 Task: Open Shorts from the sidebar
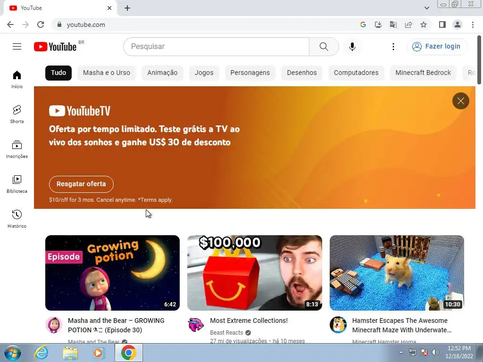(17, 114)
